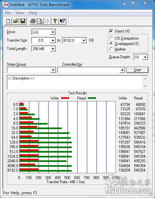Click the Start benchmark button
This screenshot has height=198, width=155.
(x=137, y=70)
